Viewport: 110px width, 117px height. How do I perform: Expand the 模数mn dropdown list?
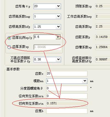[x=85, y=81]
